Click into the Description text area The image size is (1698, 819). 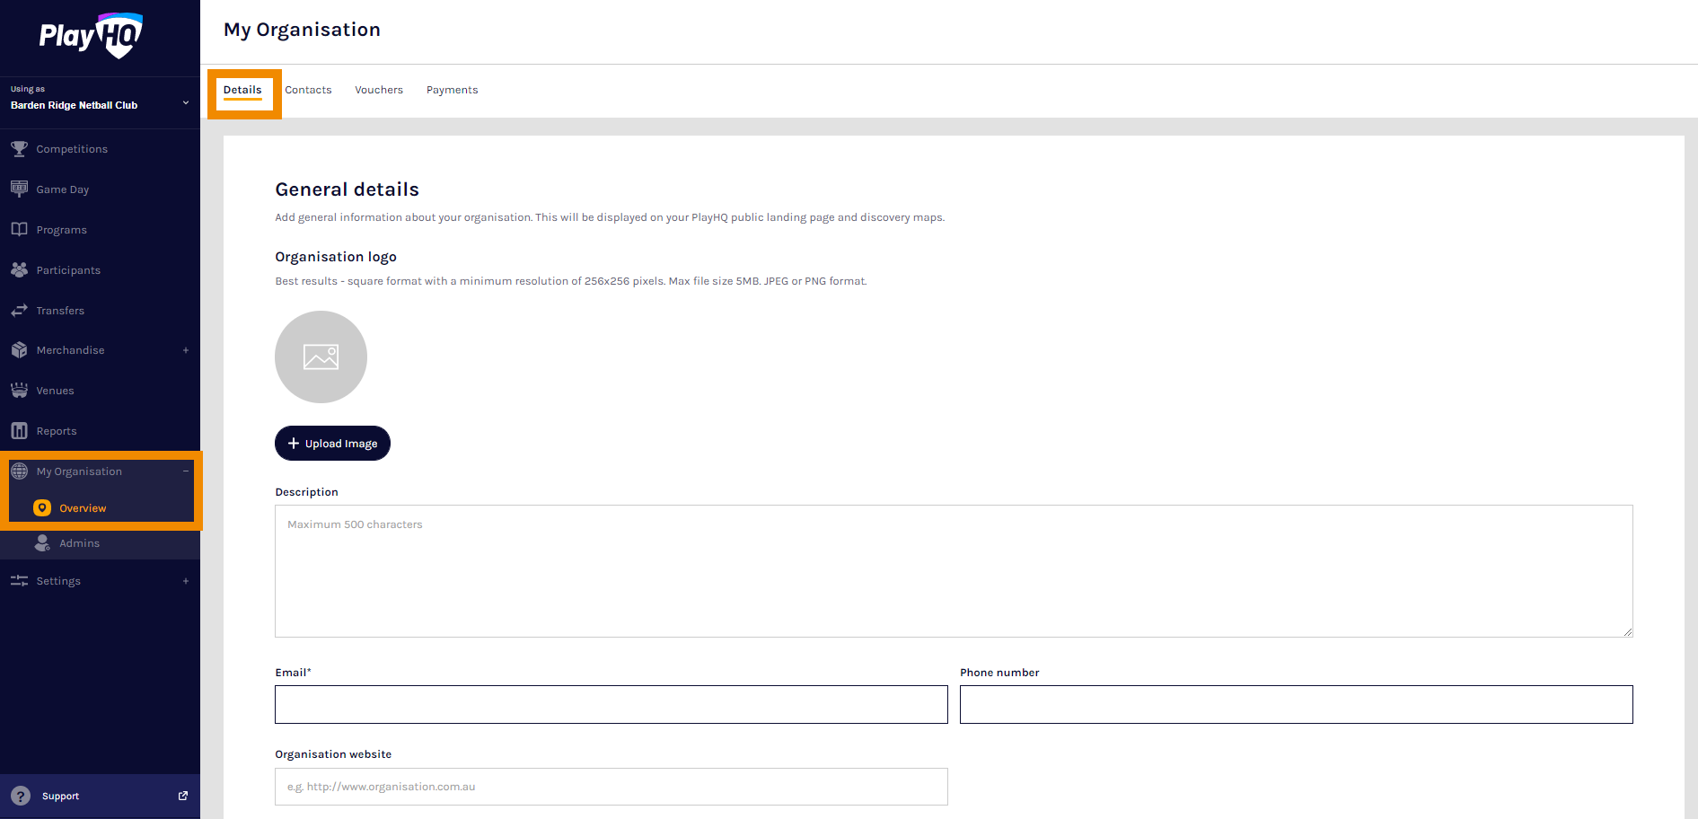click(x=954, y=571)
